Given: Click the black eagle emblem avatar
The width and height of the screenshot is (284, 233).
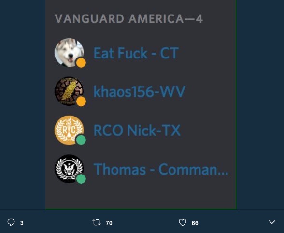Looking at the screenshot, I should (69, 169).
